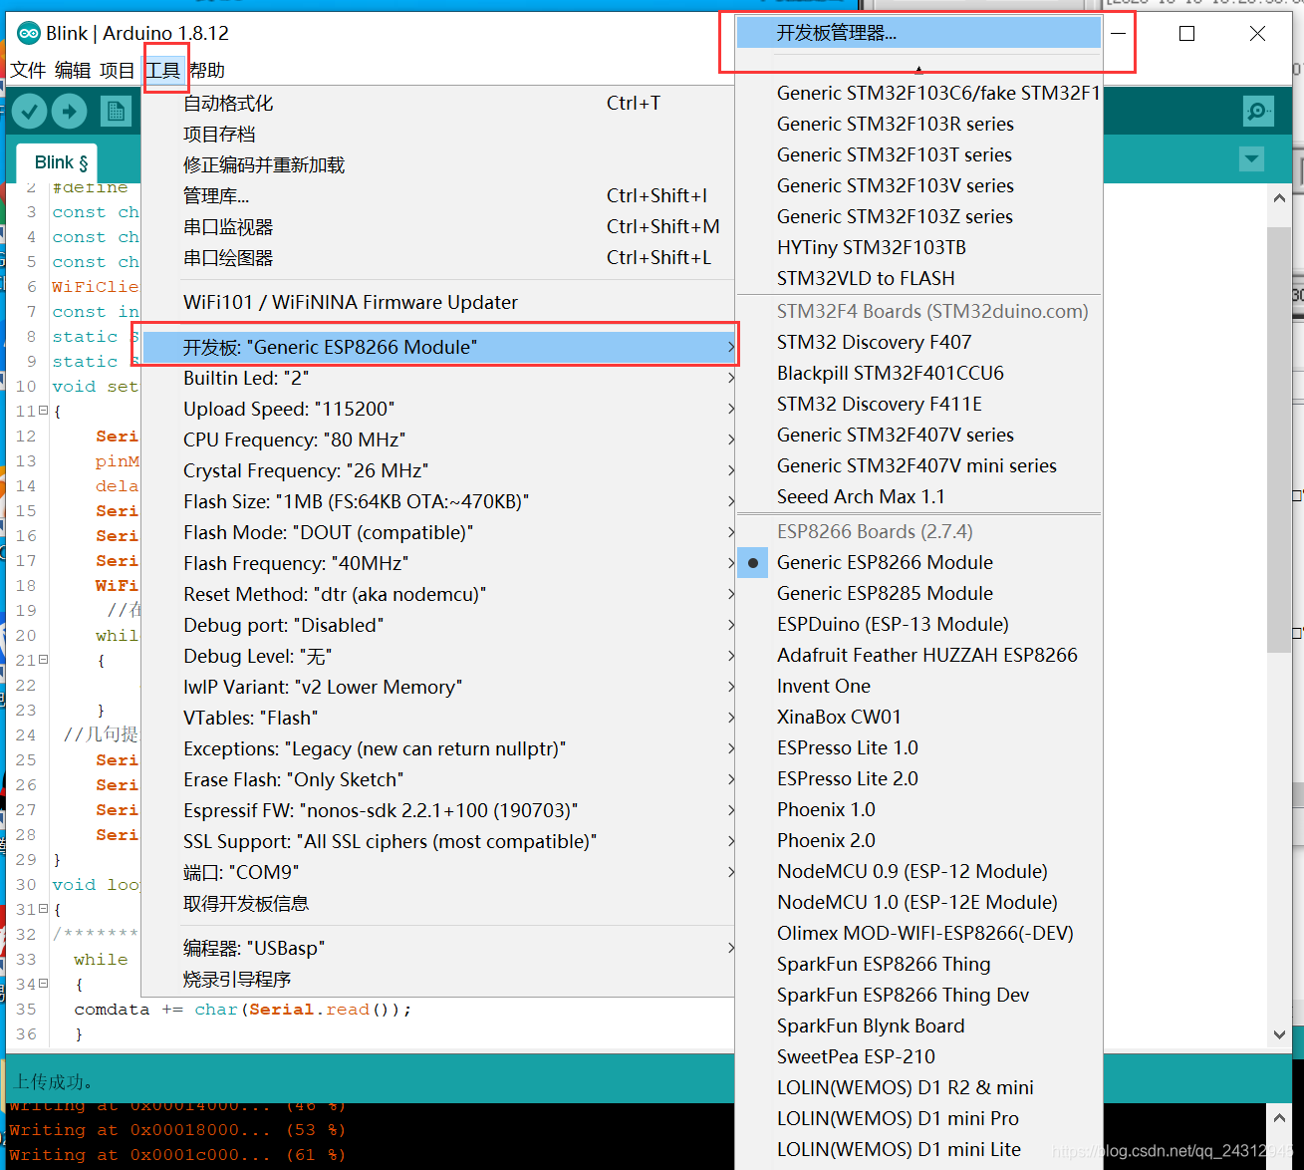Collapse the code fold at line 21

tap(43, 659)
